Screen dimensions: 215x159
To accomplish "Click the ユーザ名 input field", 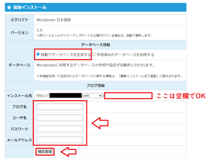I will pyautogui.click(x=59, y=118).
